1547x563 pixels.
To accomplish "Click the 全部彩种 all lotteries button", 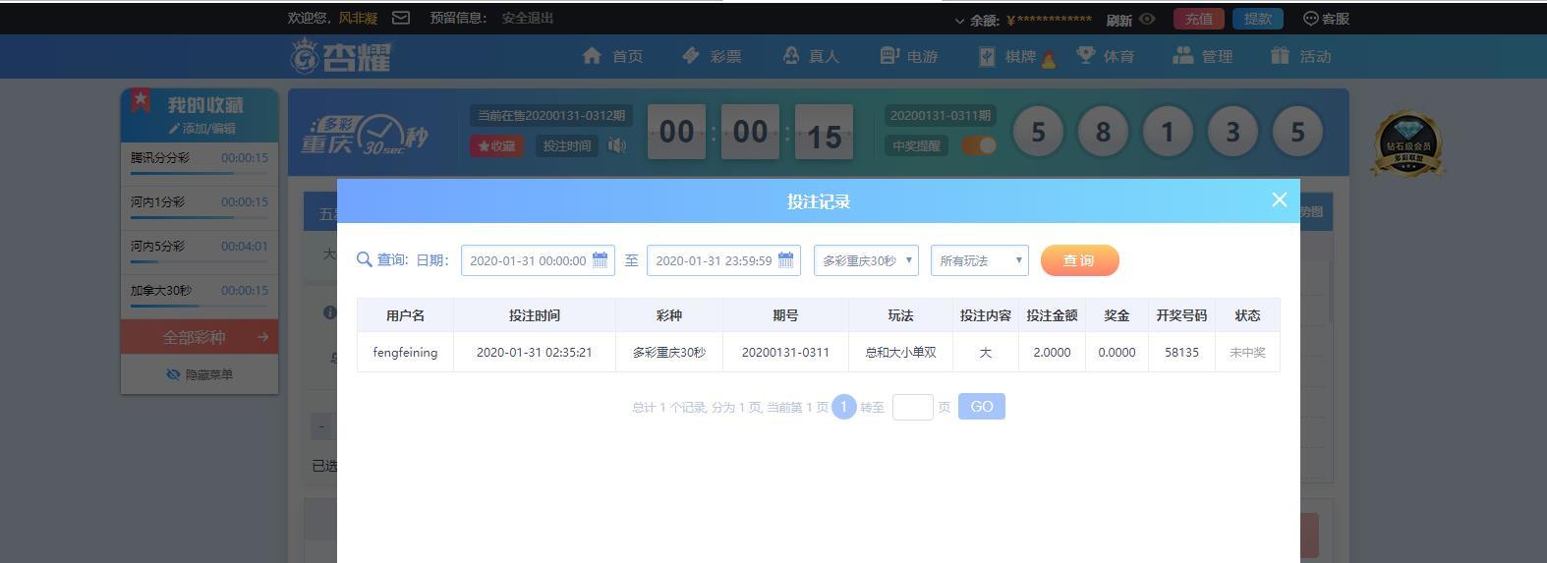I will pyautogui.click(x=200, y=337).
